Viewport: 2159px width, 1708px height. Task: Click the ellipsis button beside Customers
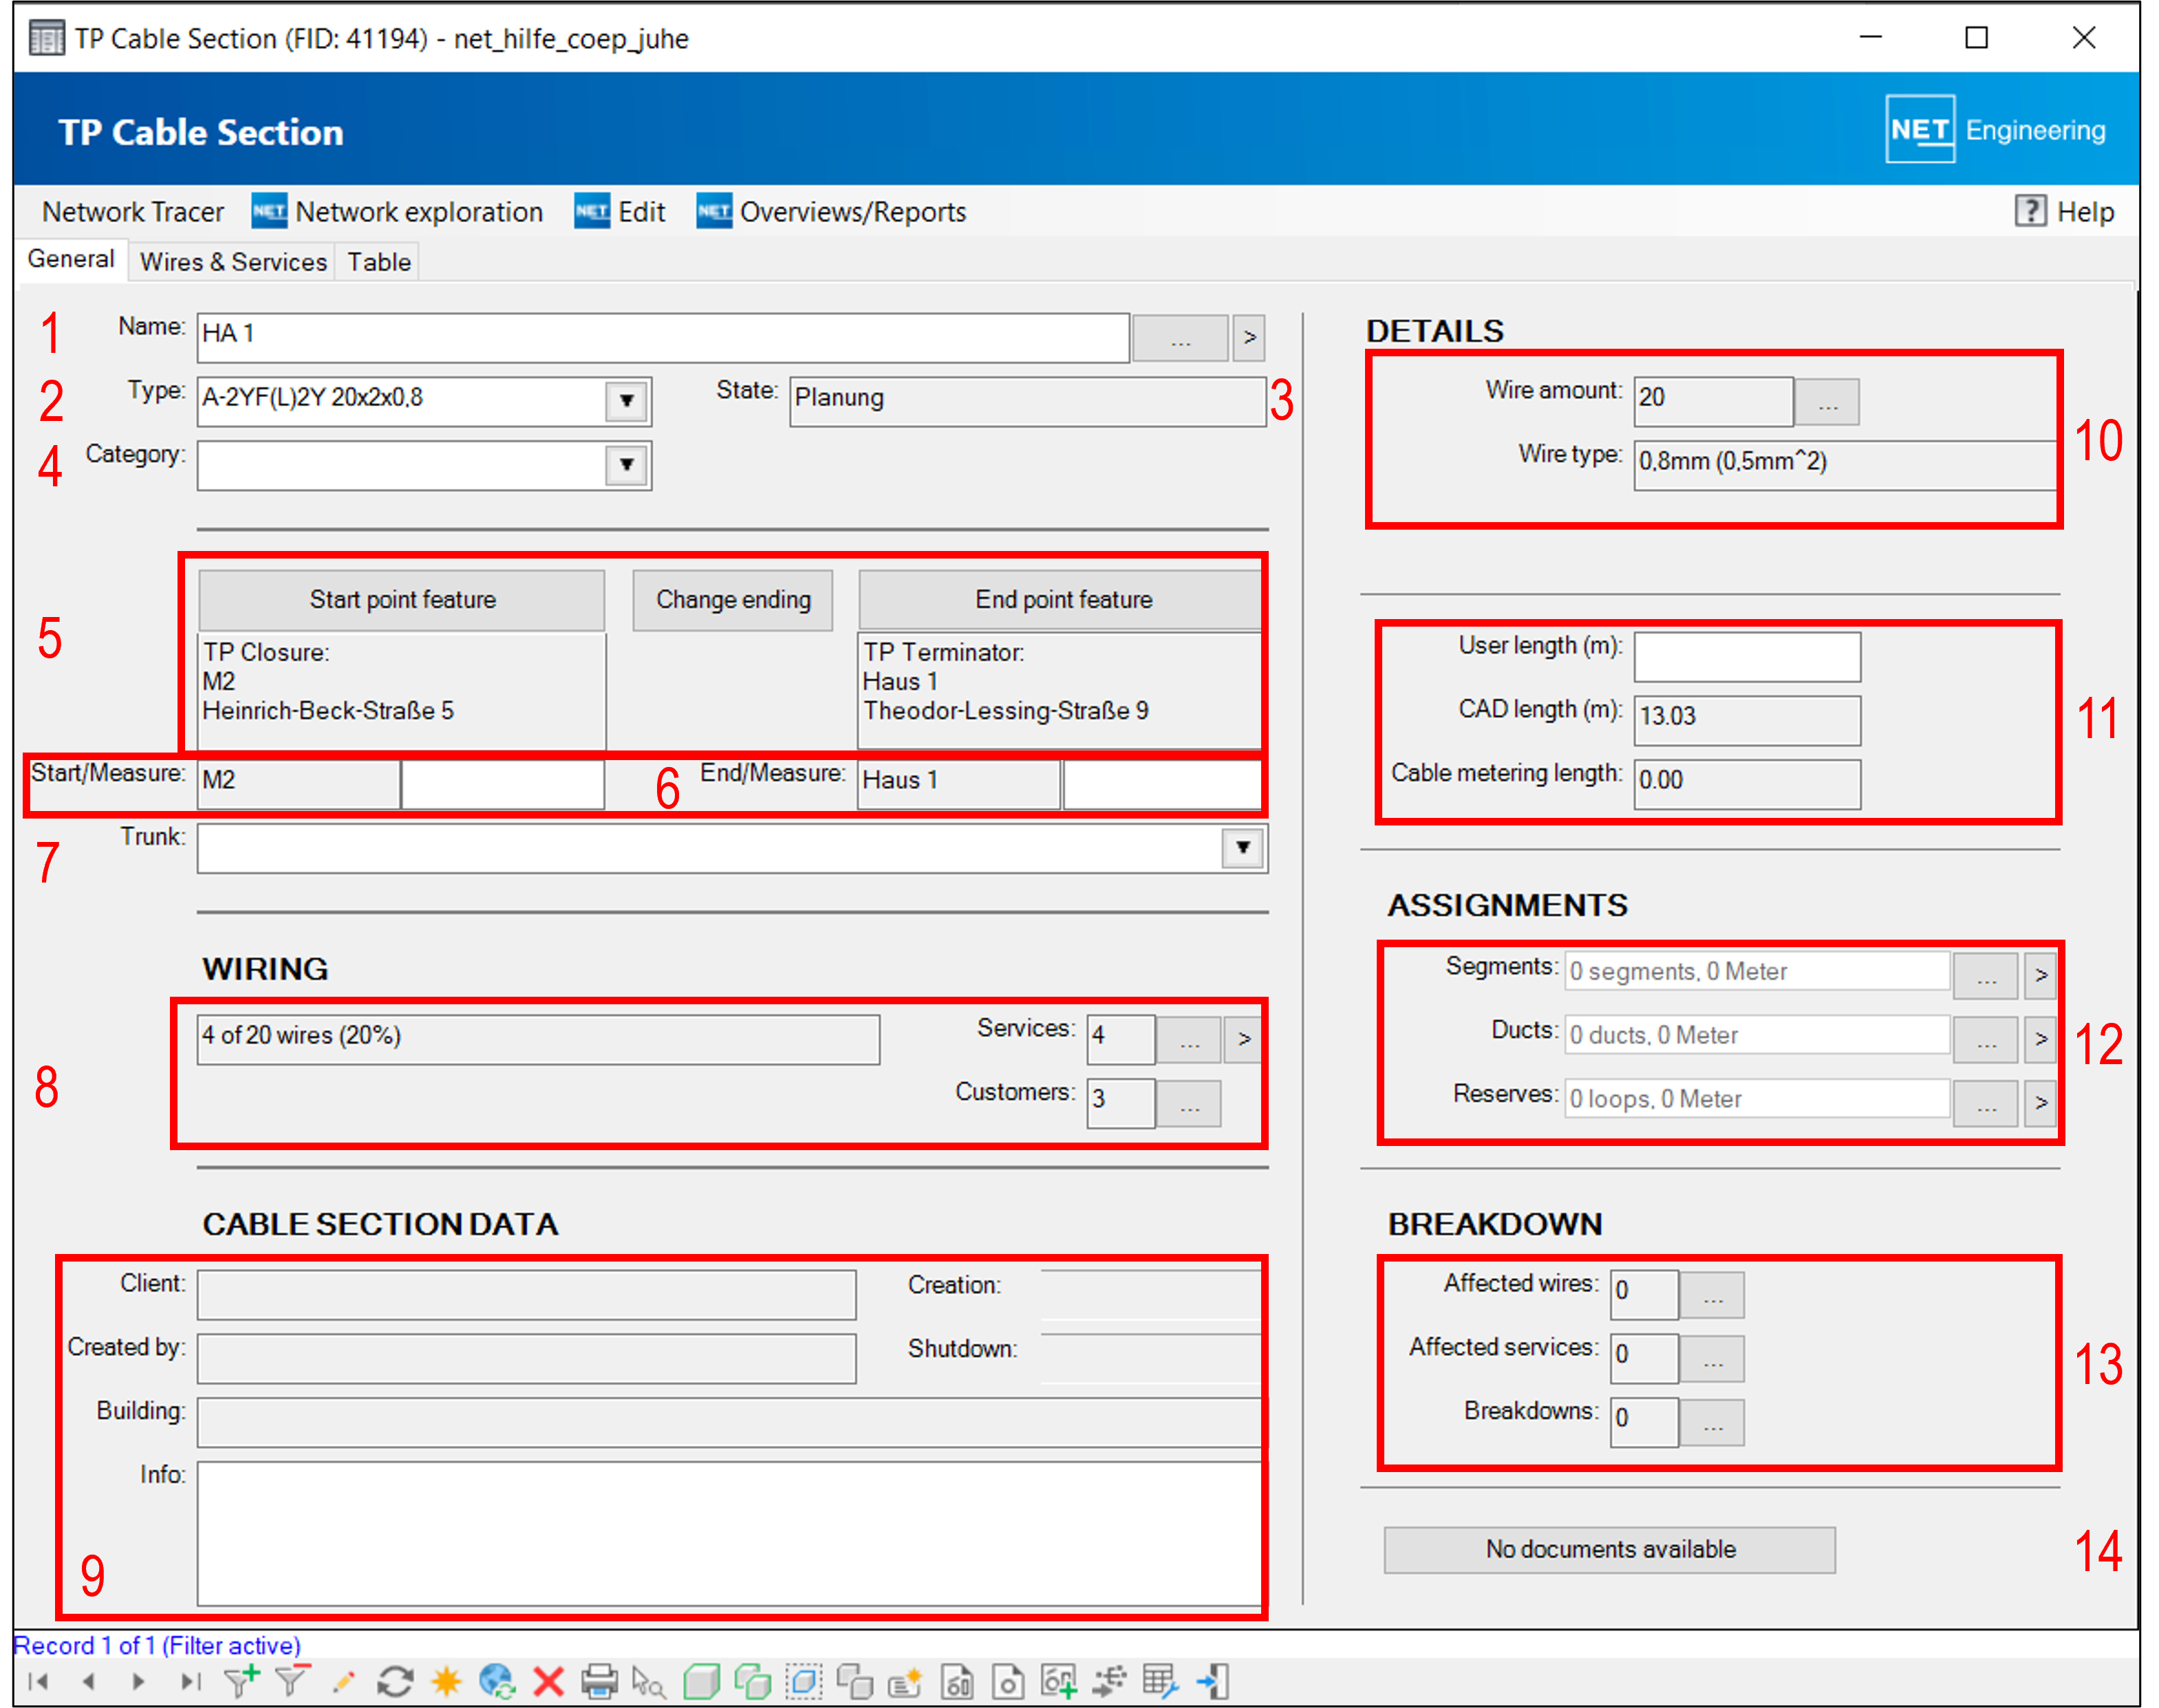[x=1189, y=1103]
